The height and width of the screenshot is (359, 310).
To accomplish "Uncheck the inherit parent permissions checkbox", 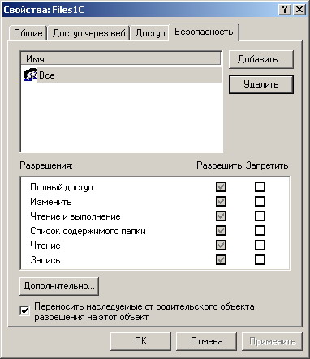I will click(x=24, y=310).
